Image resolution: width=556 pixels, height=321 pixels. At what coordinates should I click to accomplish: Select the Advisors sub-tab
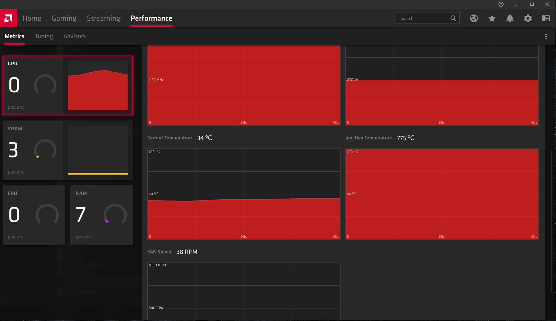point(74,36)
